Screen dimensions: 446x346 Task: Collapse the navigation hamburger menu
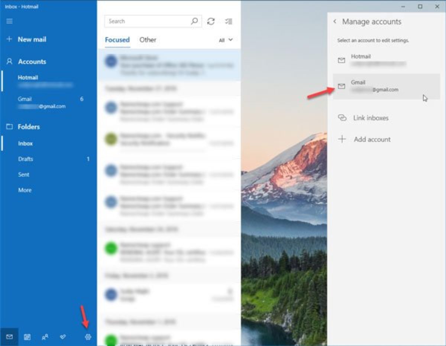10,21
